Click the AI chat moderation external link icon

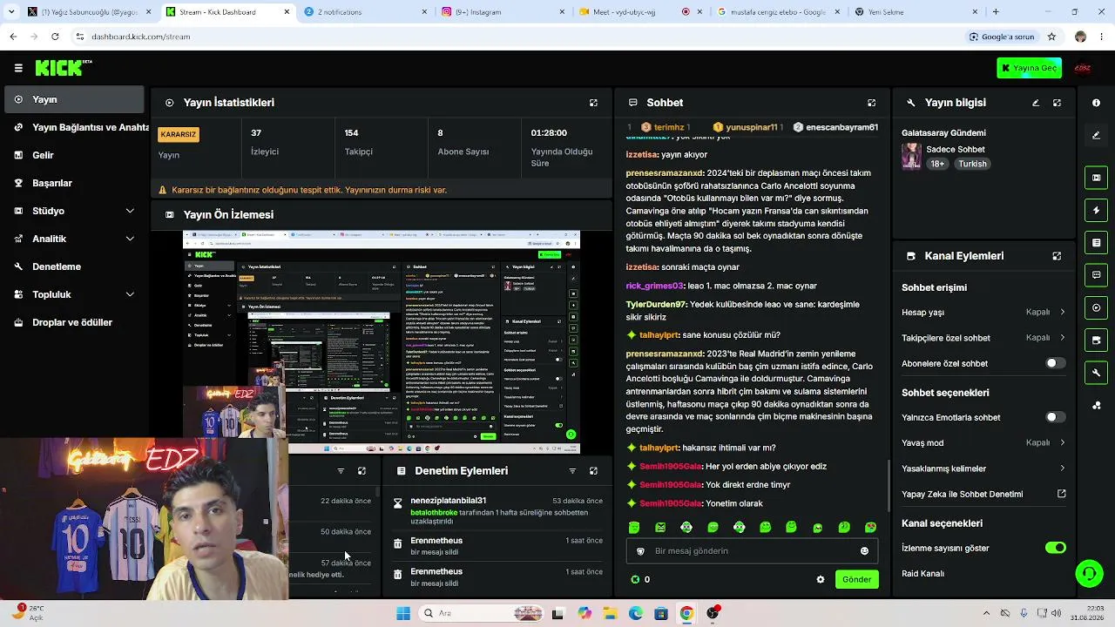(1061, 494)
